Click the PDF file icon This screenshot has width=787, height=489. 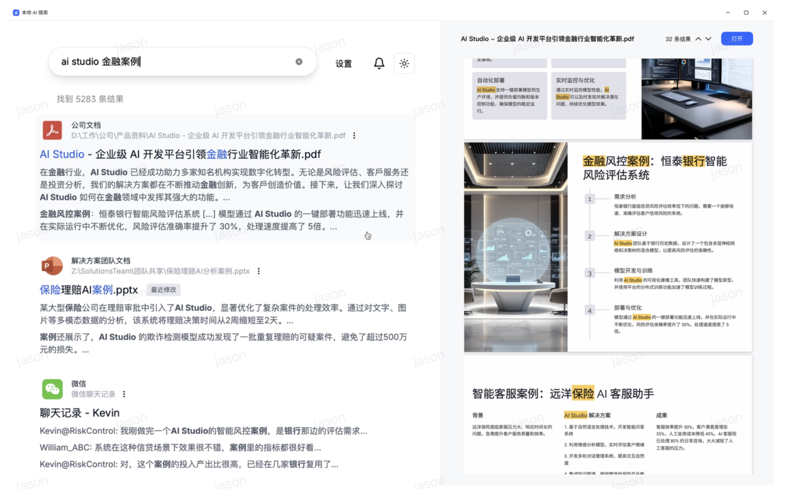[52, 130]
